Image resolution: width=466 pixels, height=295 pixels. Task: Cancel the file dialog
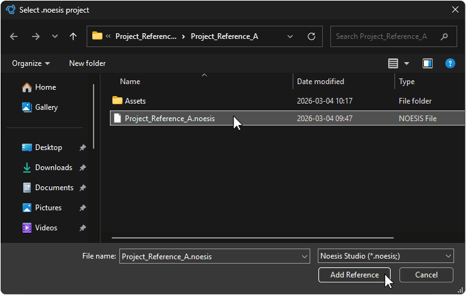(426, 275)
